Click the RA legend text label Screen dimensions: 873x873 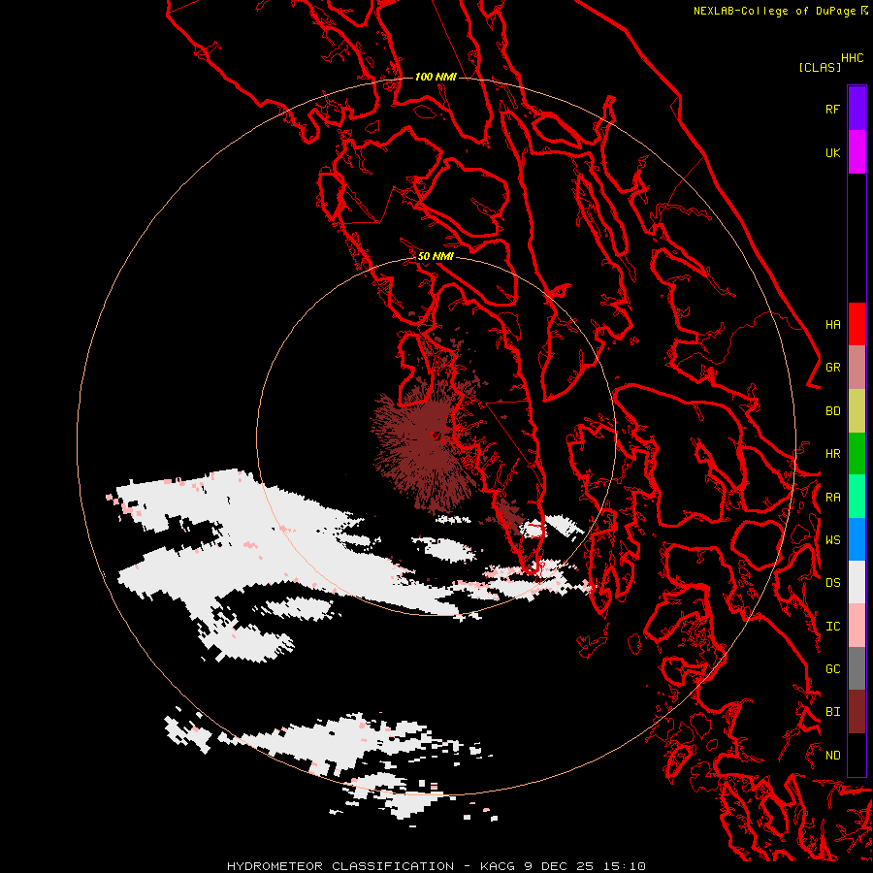pyautogui.click(x=833, y=497)
